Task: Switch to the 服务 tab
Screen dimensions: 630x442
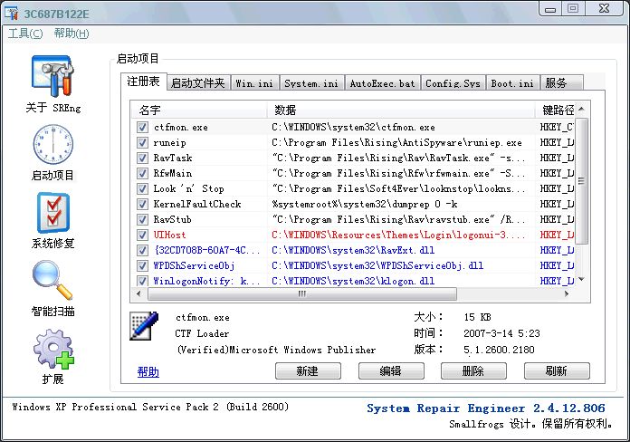Action: click(x=561, y=82)
